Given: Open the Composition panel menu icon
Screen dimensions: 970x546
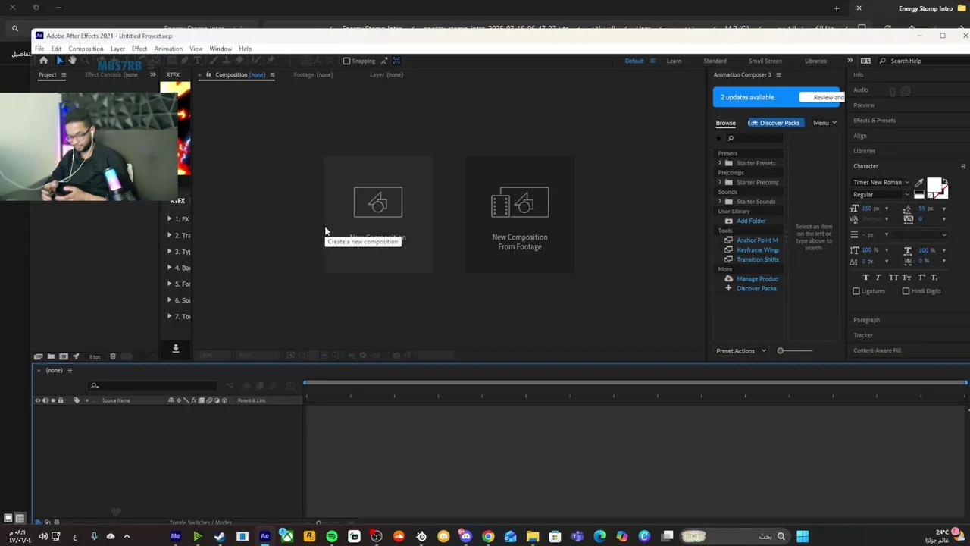Looking at the screenshot, I should [x=272, y=75].
